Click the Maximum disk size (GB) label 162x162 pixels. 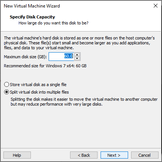25,57
